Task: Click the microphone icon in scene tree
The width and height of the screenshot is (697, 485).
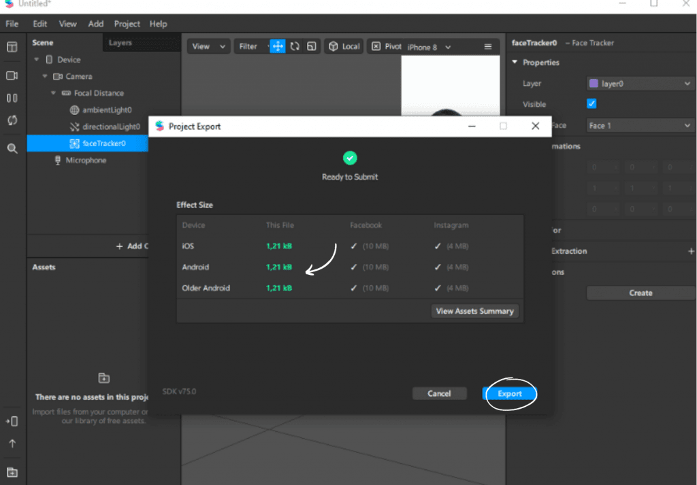Action: 57,161
